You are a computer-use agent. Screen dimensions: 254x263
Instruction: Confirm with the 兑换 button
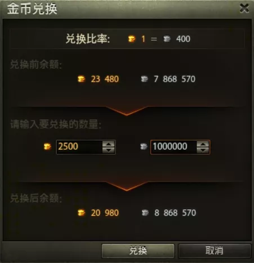click(138, 251)
